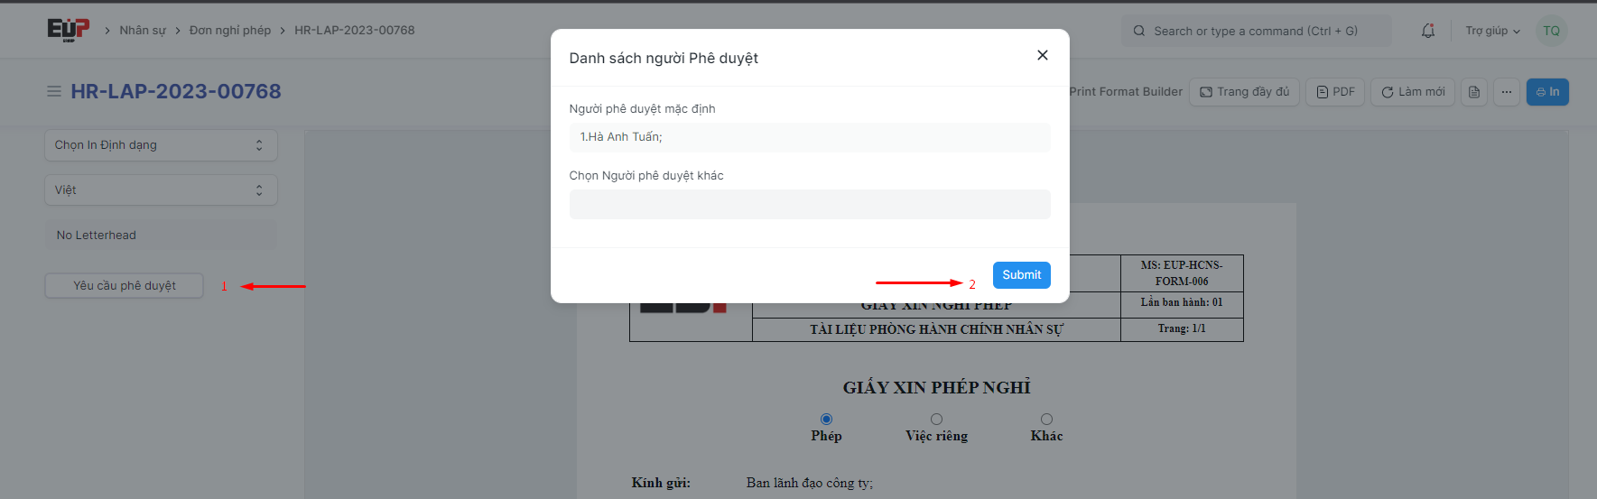
Task: Select the Việc riêng radio button
Action: coord(936,420)
